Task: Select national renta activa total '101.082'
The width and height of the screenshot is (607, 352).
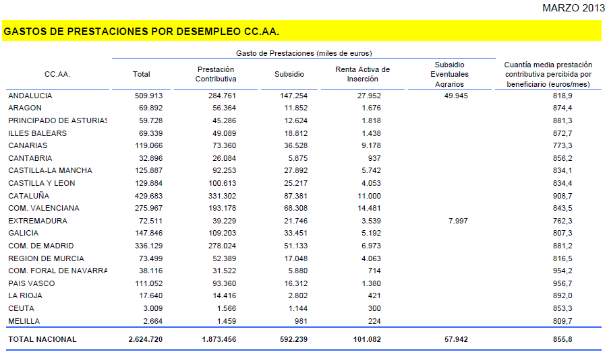Action: pos(367,340)
